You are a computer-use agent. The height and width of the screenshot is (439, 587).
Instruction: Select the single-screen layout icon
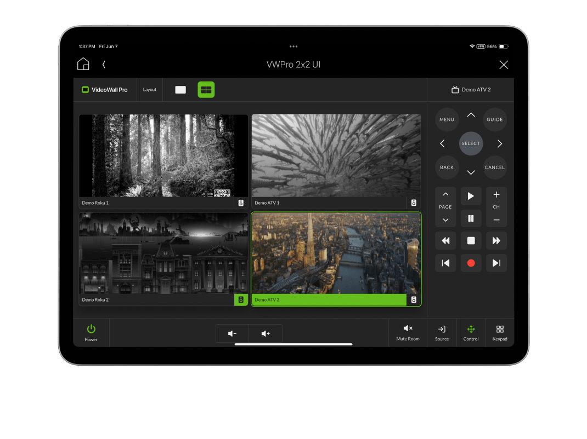pyautogui.click(x=180, y=90)
